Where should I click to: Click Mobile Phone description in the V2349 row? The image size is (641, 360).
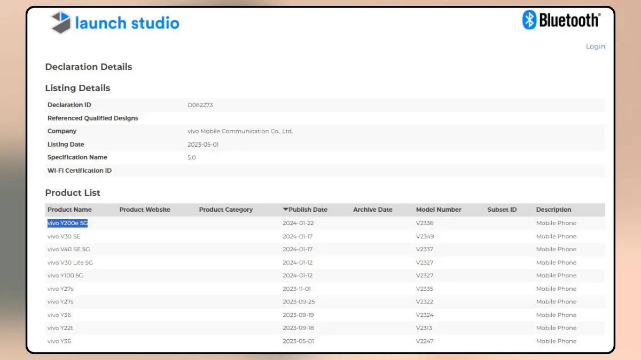[x=556, y=236]
